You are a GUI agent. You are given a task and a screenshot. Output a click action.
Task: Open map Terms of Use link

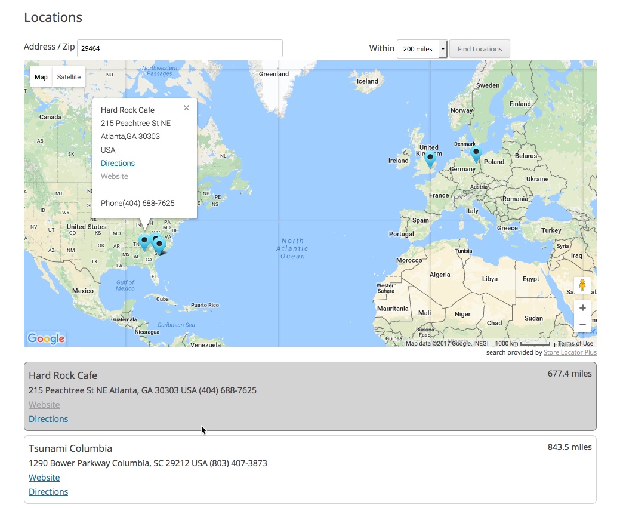tap(575, 343)
